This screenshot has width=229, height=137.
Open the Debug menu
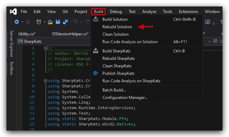click(116, 12)
